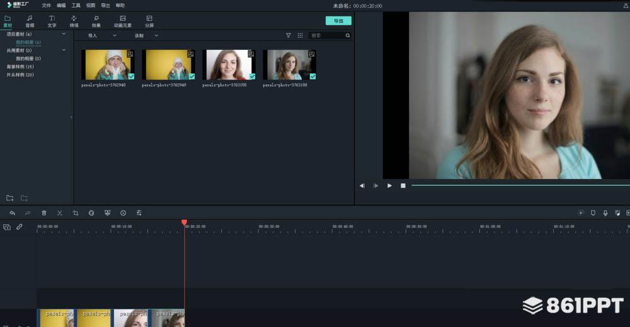Viewport: 630px width, 327px height.
Task: Toggle checkmark on pexels-photo-3763155 thumbnail
Action: pos(253,76)
